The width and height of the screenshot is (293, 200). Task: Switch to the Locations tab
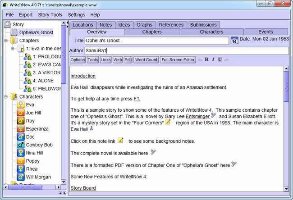click(83, 25)
